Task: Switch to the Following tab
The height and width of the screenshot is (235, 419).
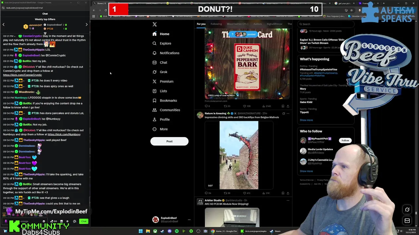Action: pyautogui.click(x=216, y=24)
